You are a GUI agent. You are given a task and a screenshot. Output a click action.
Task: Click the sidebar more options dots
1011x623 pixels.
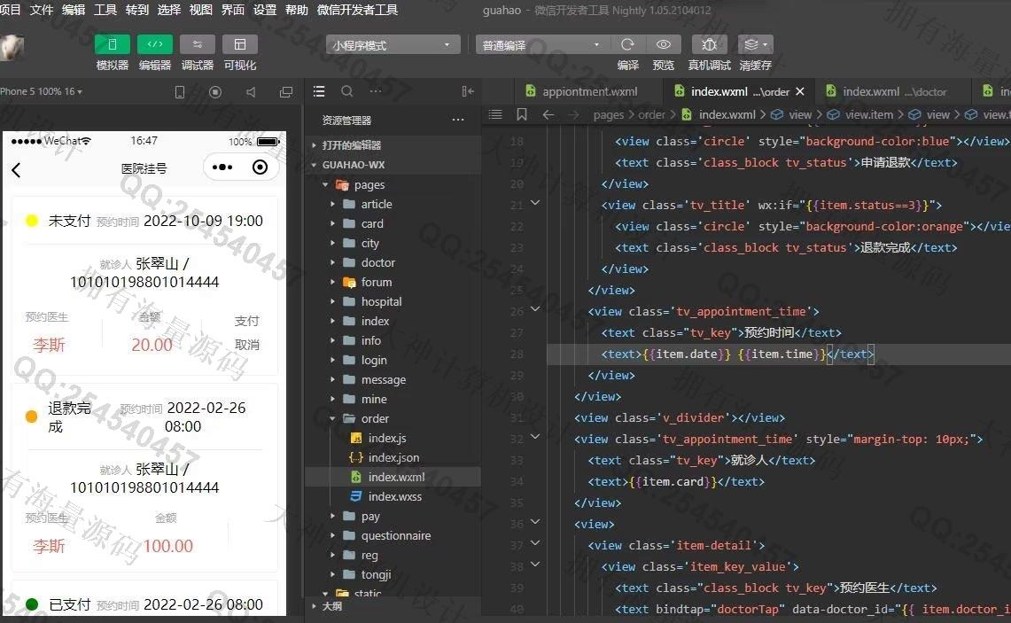(376, 91)
